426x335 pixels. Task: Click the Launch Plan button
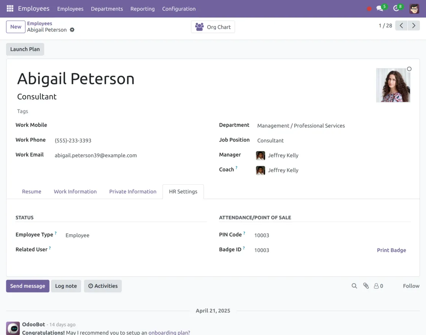point(25,49)
